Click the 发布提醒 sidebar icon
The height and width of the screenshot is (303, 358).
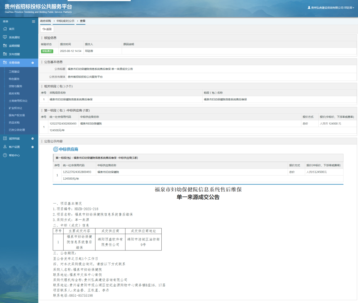[5, 54]
